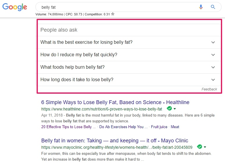Expand 'What is the best exercise' question

pos(128,42)
